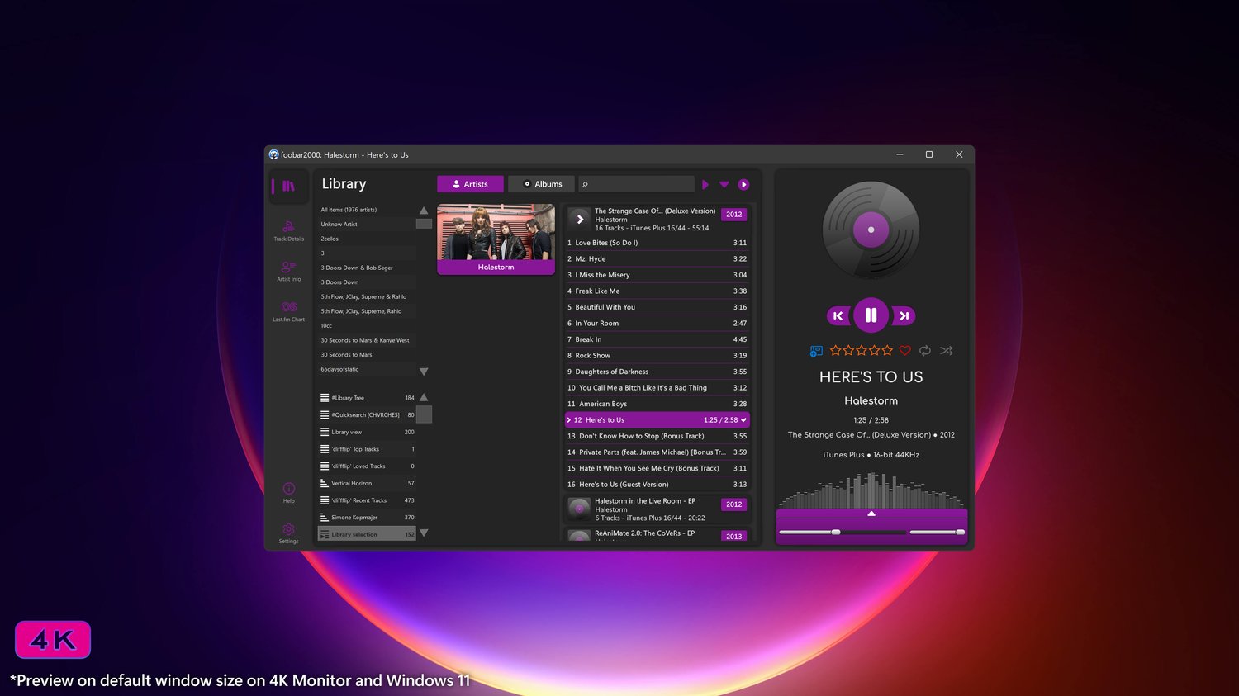Click the #Library Tree playlist icon
The height and width of the screenshot is (696, 1239).
[325, 398]
